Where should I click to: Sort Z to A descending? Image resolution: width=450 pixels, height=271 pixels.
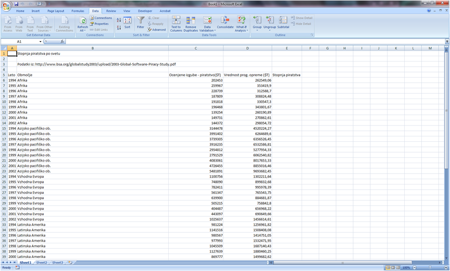(x=119, y=28)
